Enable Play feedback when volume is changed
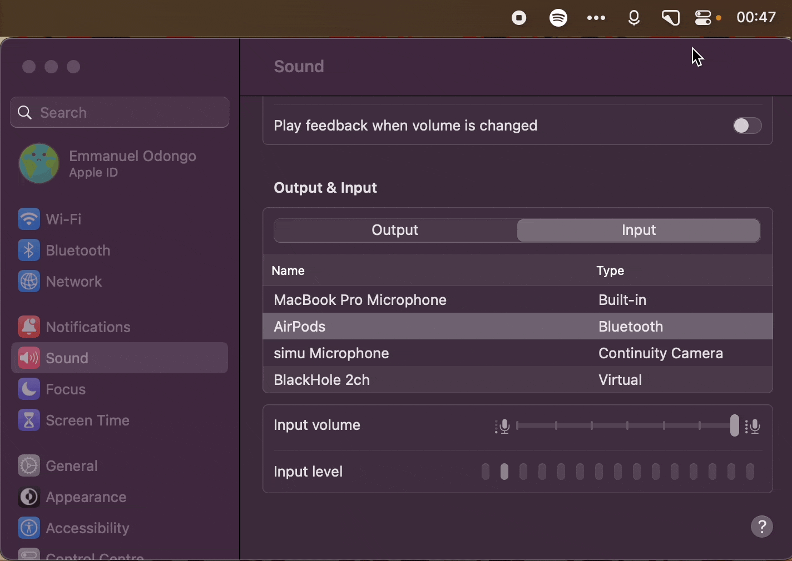The image size is (792, 561). (747, 126)
